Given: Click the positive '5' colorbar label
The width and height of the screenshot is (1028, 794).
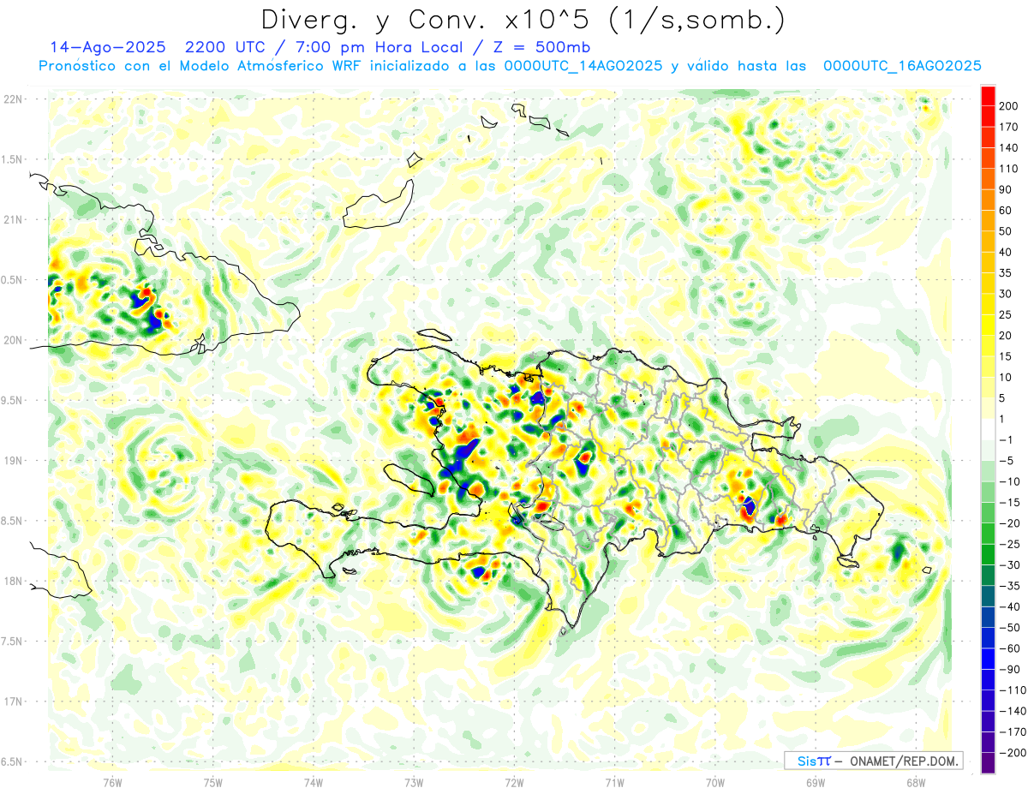Looking at the screenshot, I should click(x=1004, y=398).
